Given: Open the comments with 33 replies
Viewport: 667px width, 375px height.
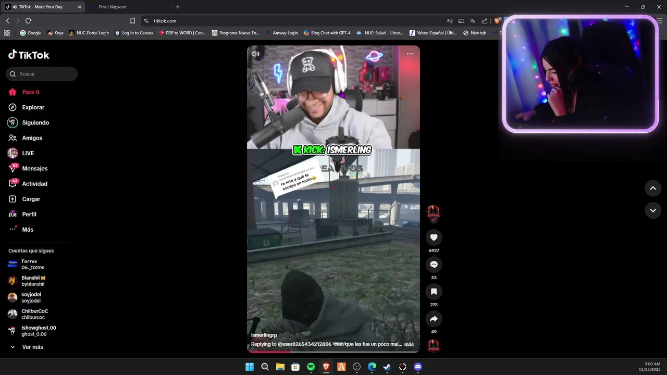Looking at the screenshot, I should [x=434, y=265].
